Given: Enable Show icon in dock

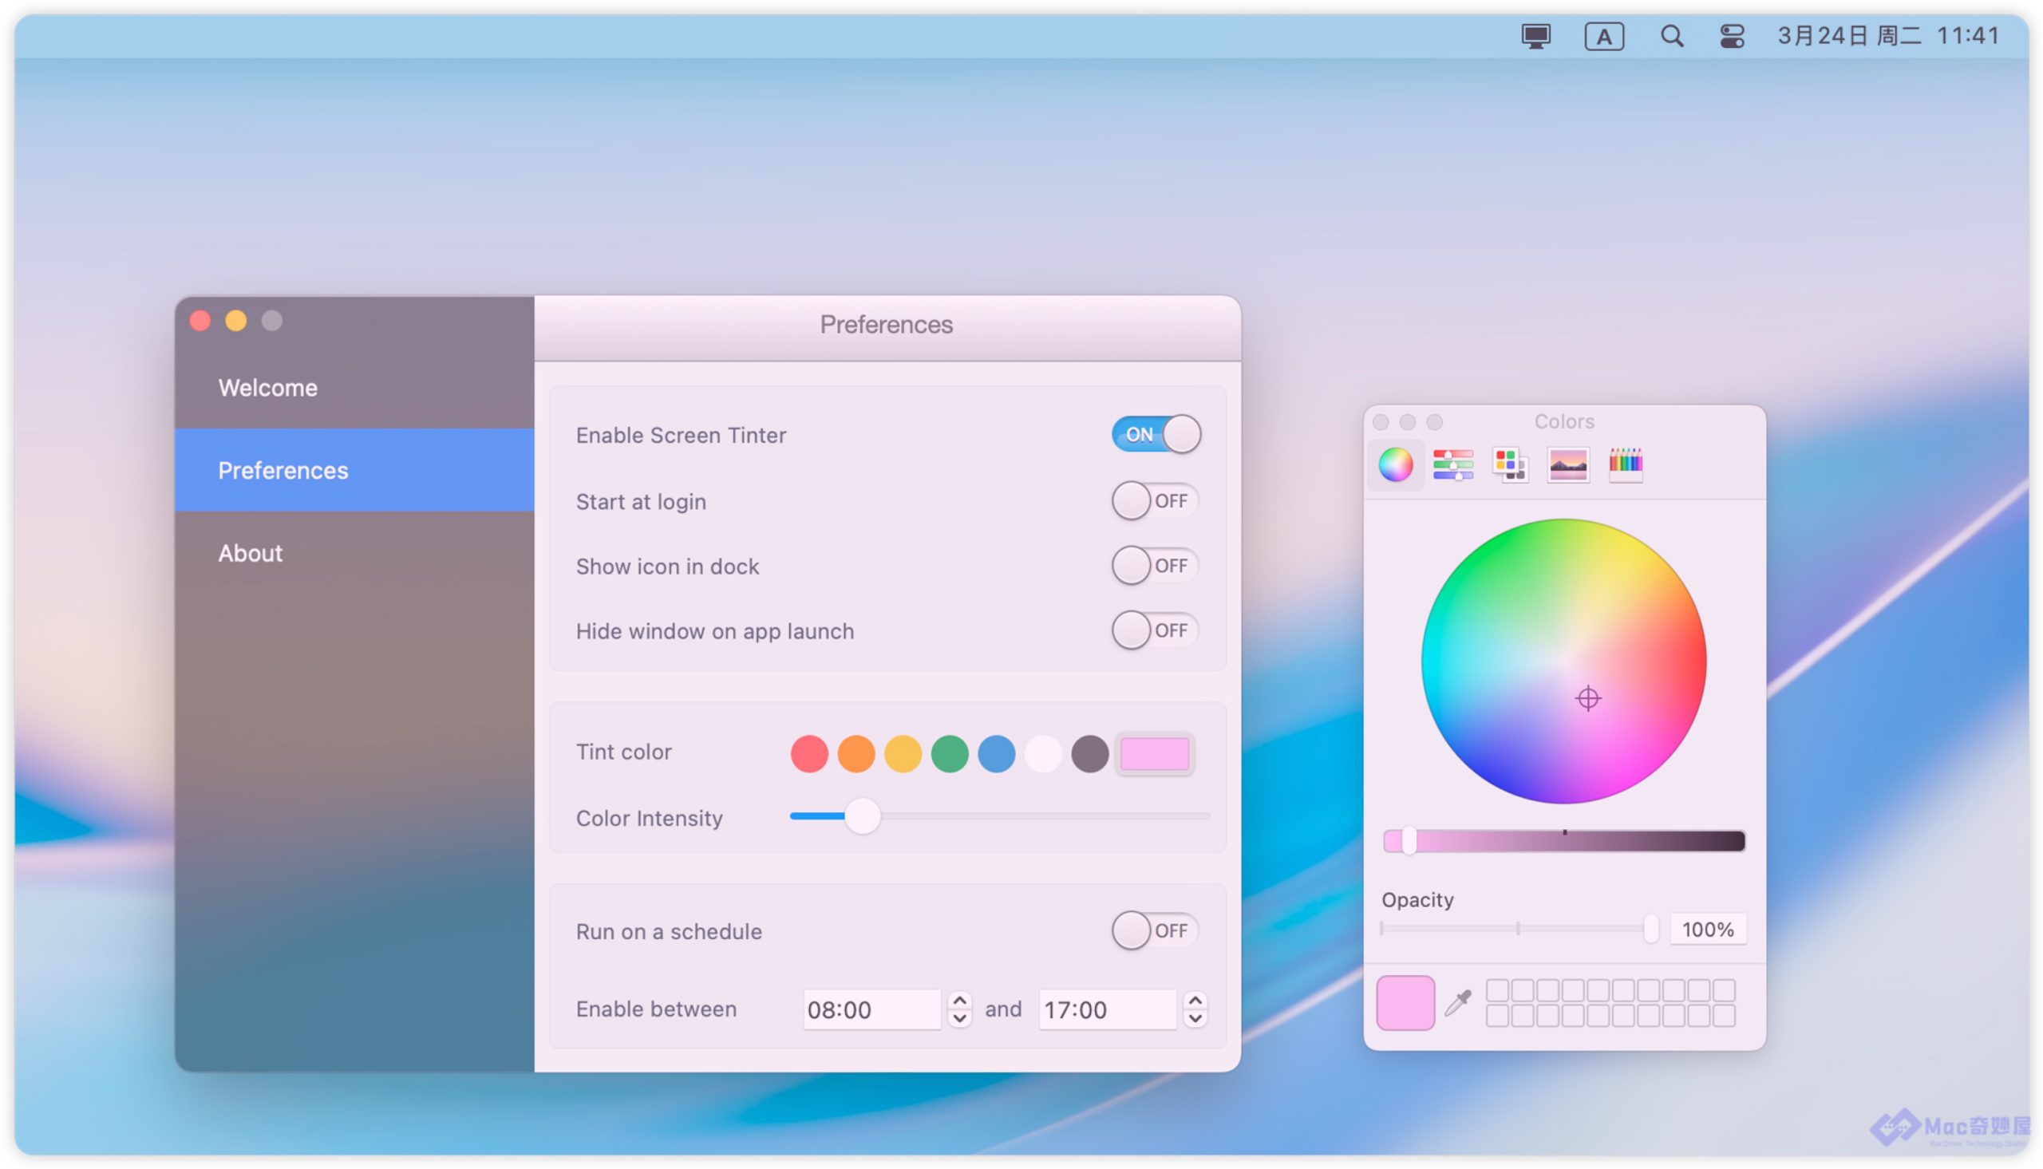Looking at the screenshot, I should point(1155,566).
